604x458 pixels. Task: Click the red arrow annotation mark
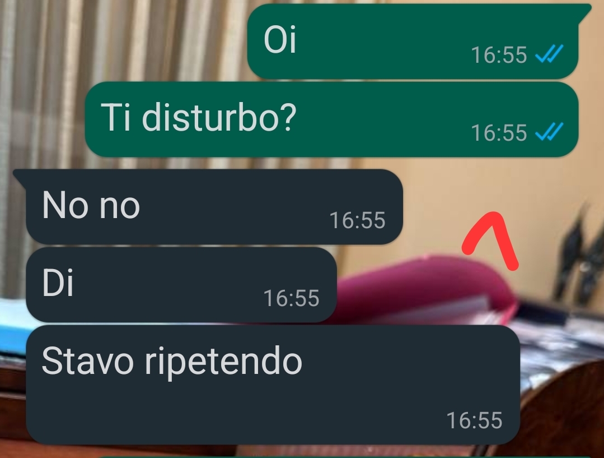(x=490, y=240)
